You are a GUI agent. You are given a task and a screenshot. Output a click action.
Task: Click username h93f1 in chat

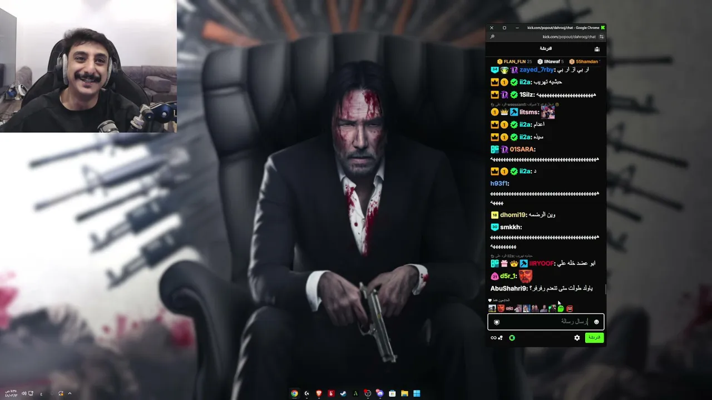pyautogui.click(x=500, y=184)
